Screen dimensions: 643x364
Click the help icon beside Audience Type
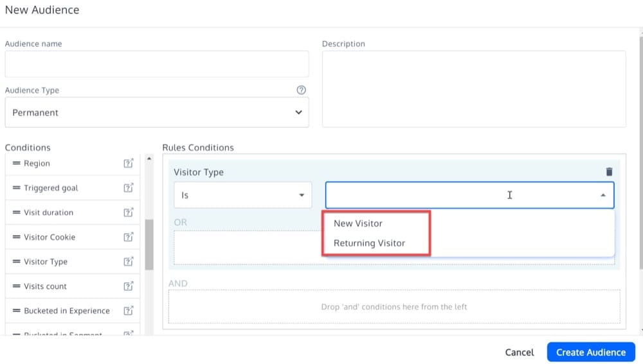click(301, 91)
